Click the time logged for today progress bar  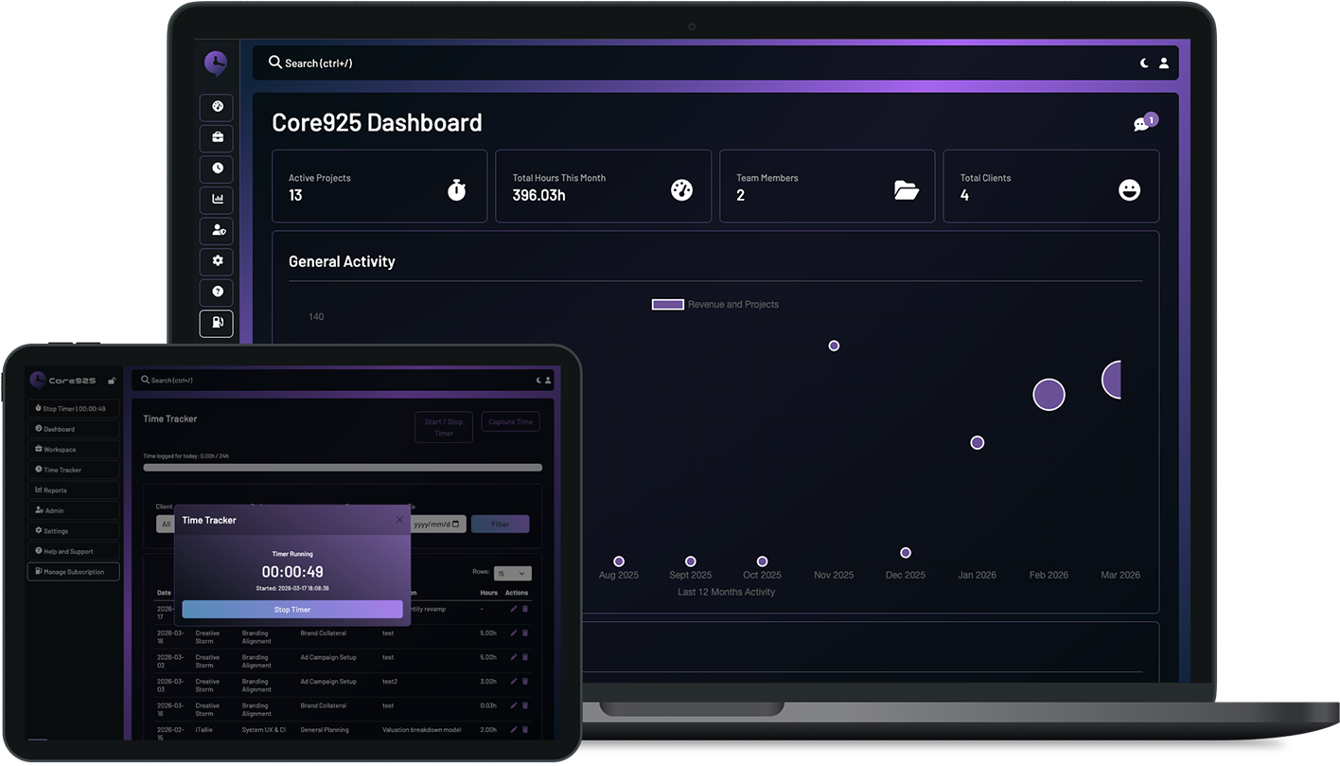point(343,468)
